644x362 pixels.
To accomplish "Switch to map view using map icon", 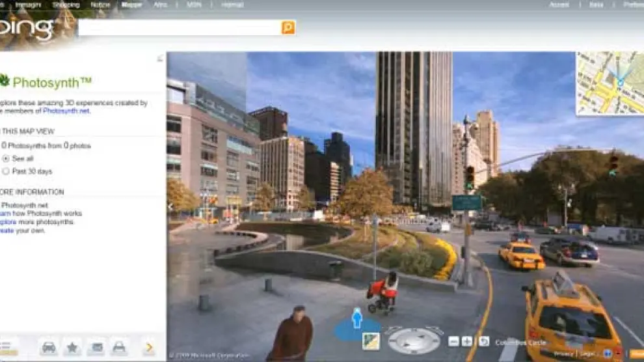I will tap(371, 341).
